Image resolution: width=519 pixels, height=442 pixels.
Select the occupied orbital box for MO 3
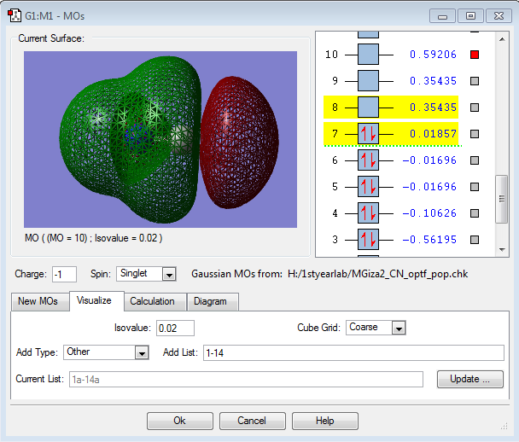point(368,240)
